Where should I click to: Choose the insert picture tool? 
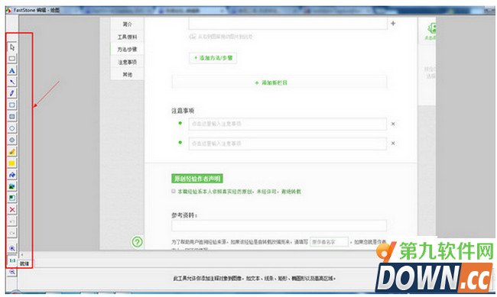pyautogui.click(x=12, y=186)
